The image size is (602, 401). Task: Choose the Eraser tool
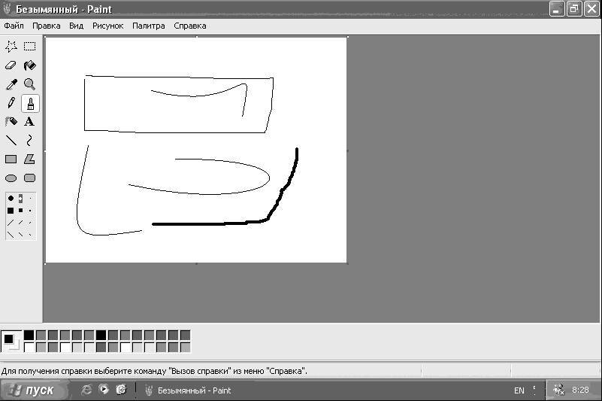point(11,65)
